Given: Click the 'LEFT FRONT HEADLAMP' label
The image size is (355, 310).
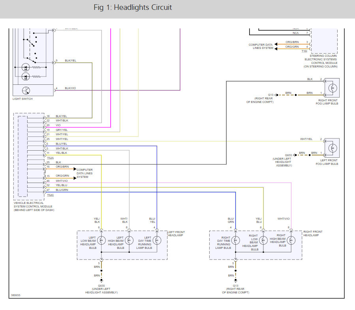Looking at the screenshot, I should tap(176, 234).
